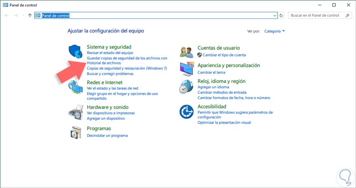Image resolution: width=356 pixels, height=188 pixels.
Task: Open Sistema y seguridad category
Action: point(109,47)
